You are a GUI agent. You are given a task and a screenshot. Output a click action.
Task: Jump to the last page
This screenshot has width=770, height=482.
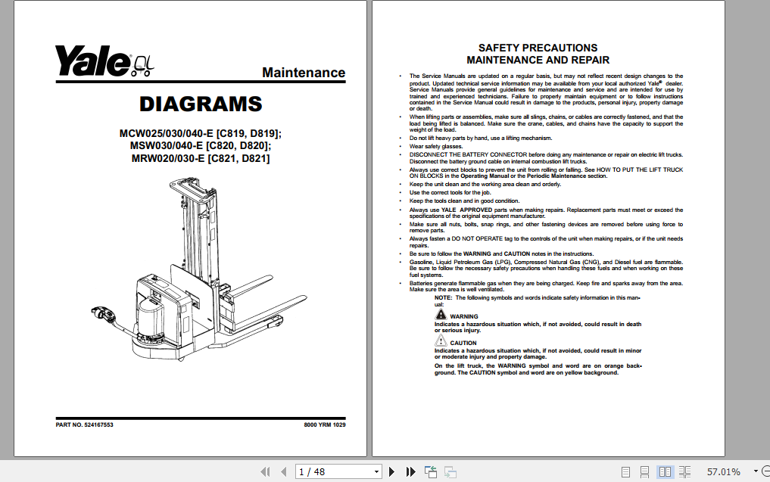click(x=410, y=471)
